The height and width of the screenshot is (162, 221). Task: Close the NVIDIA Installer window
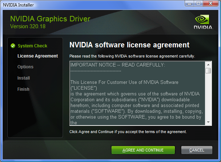click(210, 3)
